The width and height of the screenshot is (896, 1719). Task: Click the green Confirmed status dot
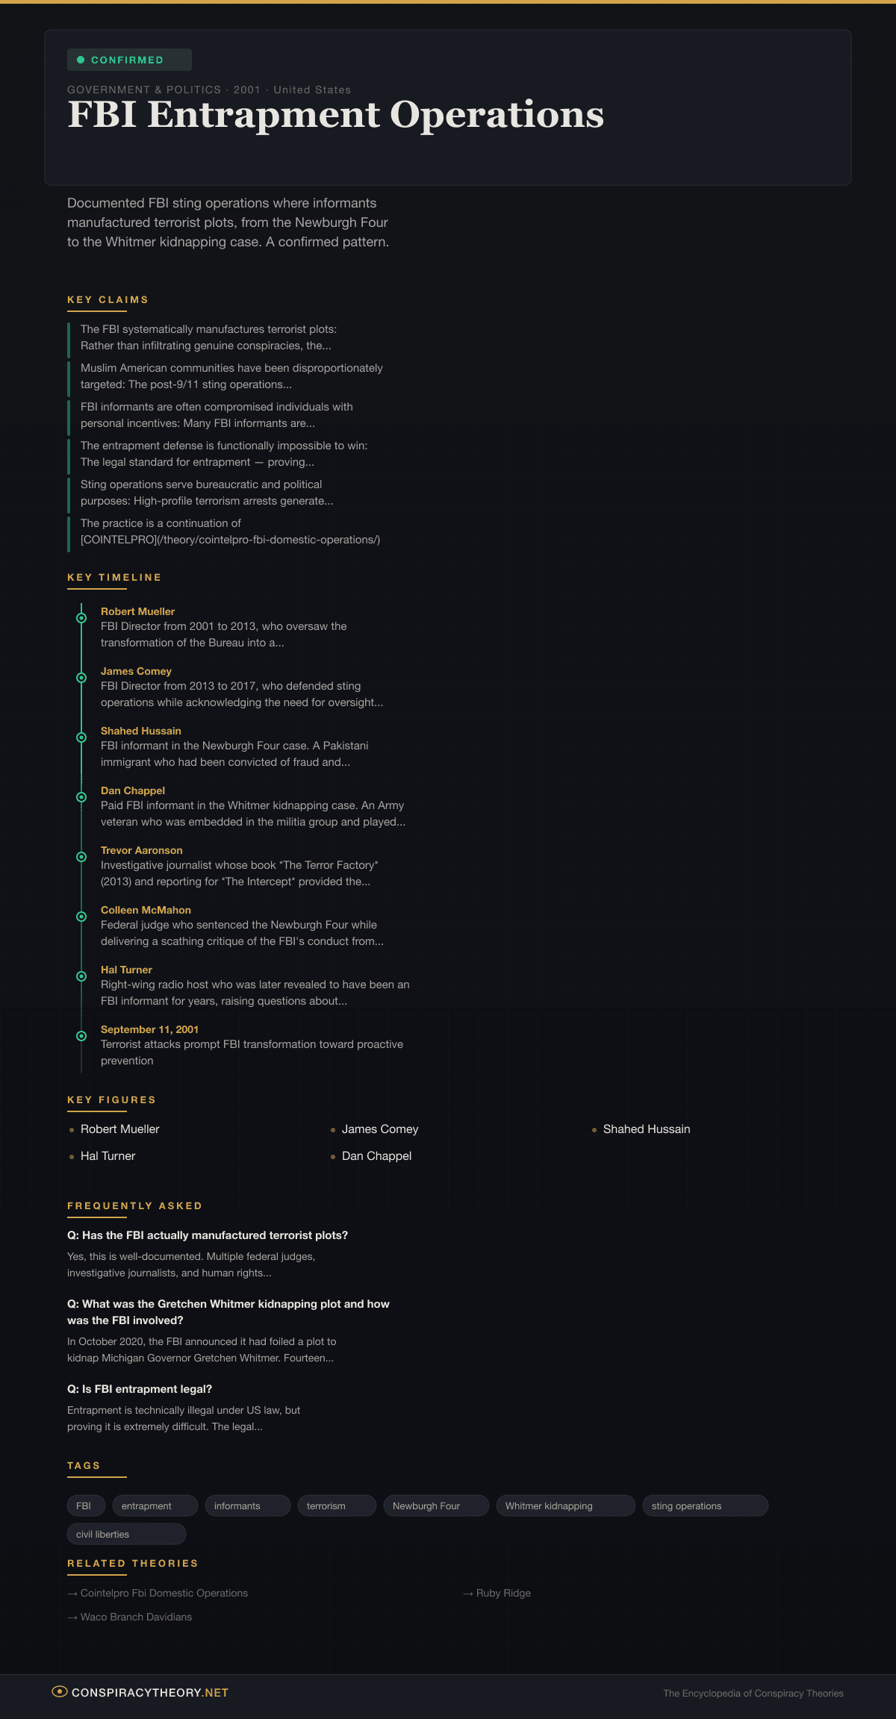[81, 60]
